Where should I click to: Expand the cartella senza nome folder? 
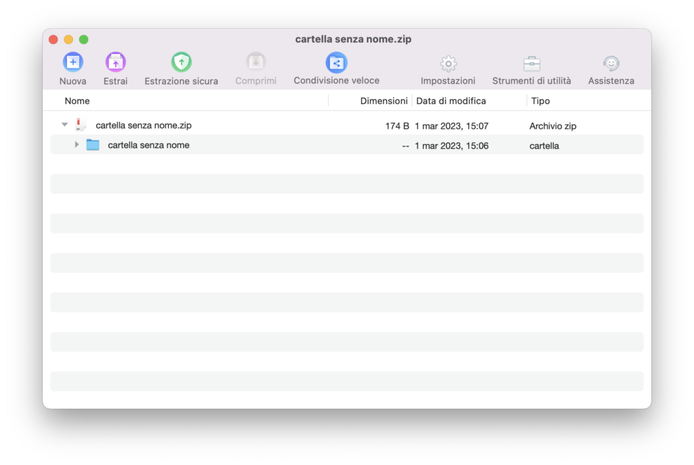[x=77, y=145]
